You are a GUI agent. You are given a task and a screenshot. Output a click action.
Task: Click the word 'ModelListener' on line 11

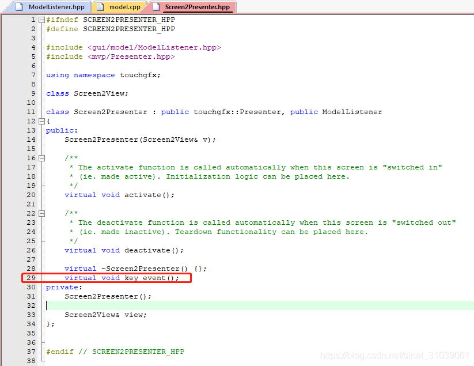352,112
